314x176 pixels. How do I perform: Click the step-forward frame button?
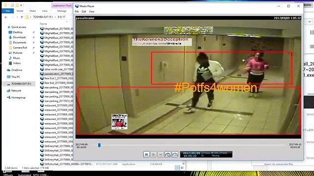tap(160, 154)
